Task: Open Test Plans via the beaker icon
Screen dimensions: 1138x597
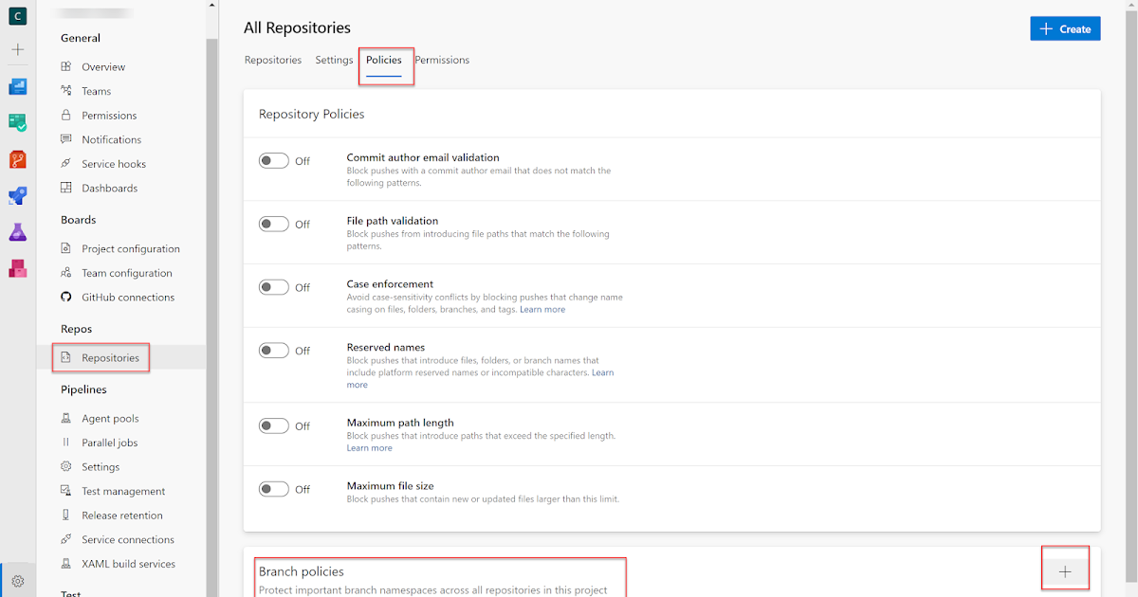Action: point(16,231)
